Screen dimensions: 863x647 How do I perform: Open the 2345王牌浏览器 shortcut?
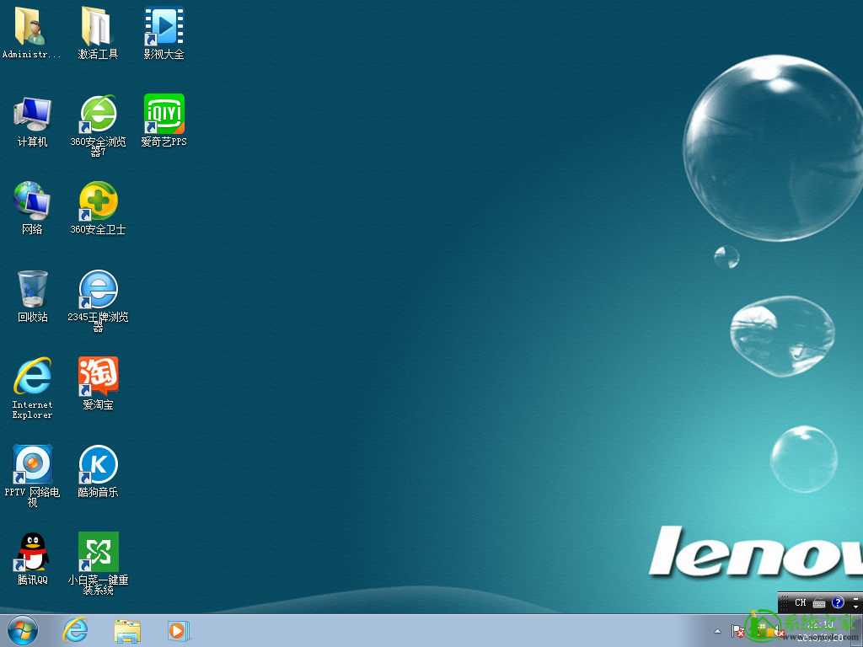[x=98, y=290]
